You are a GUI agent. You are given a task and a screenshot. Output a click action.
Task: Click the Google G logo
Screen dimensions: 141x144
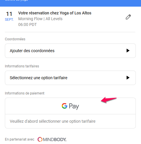point(65,106)
